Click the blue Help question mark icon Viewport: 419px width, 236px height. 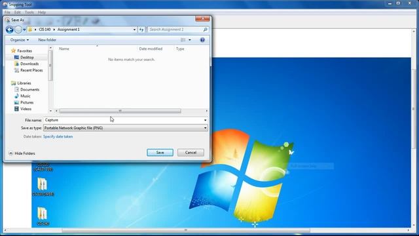click(x=202, y=40)
